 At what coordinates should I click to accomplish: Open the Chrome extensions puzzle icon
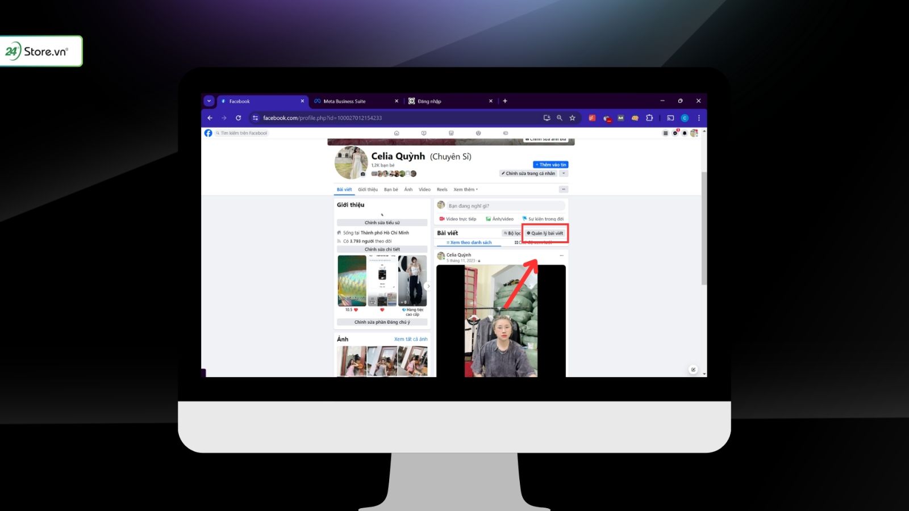(x=649, y=118)
